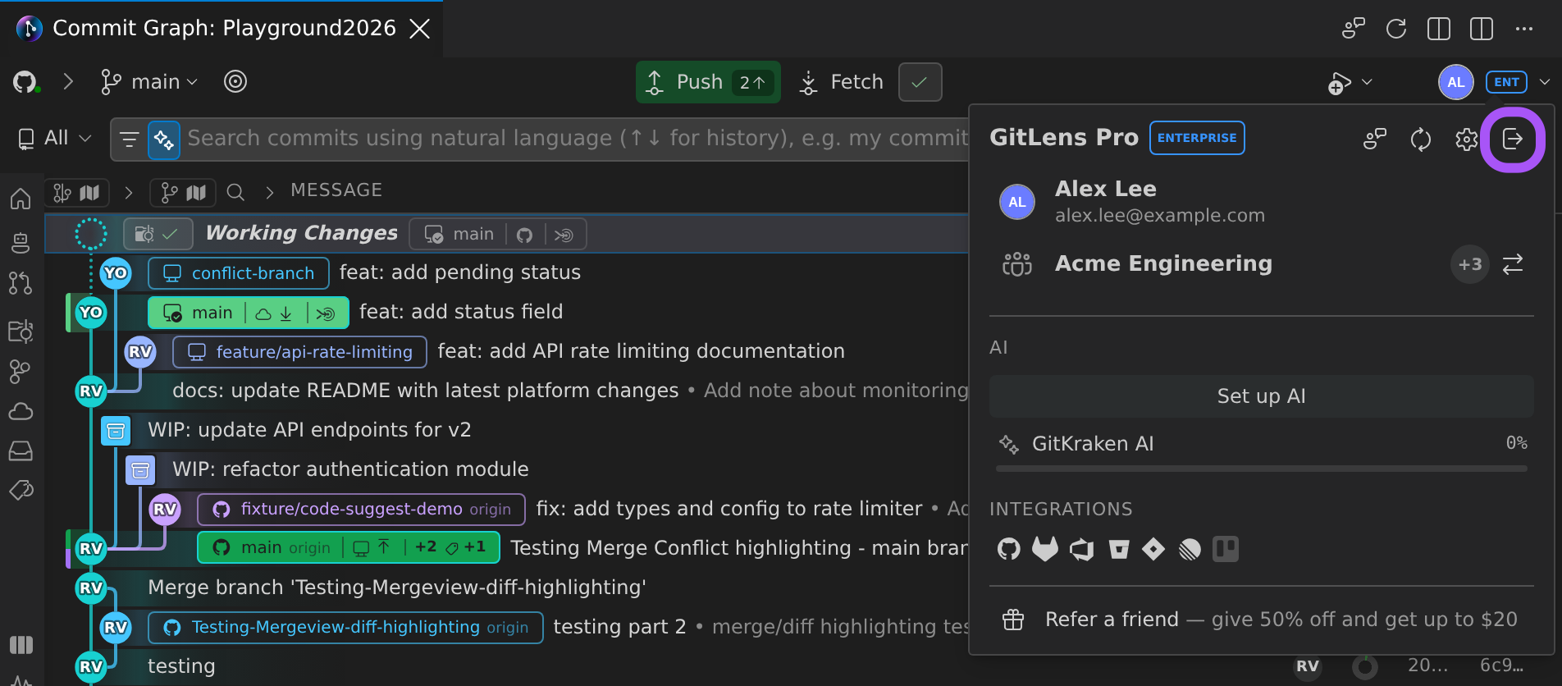Click the target icon next to main branch
This screenshot has width=1562, height=686.
click(x=235, y=82)
